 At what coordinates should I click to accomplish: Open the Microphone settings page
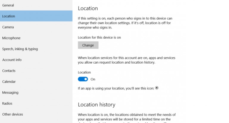(x=11, y=38)
